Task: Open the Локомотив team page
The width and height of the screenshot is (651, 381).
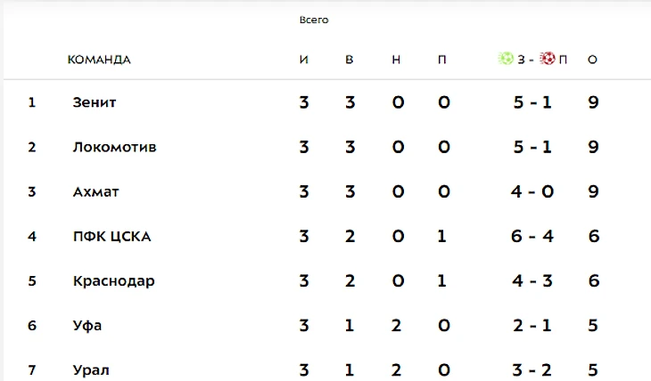Action: [114, 147]
